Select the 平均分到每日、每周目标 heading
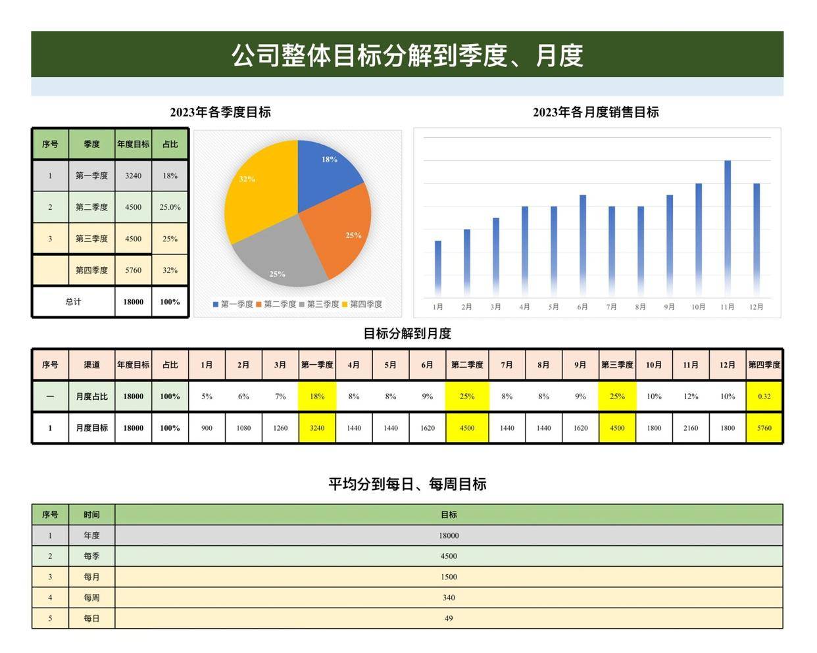Image resolution: width=817 pixels, height=653 pixels. click(407, 485)
